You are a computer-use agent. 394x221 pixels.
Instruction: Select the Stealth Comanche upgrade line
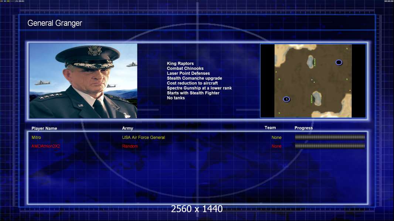(194, 78)
